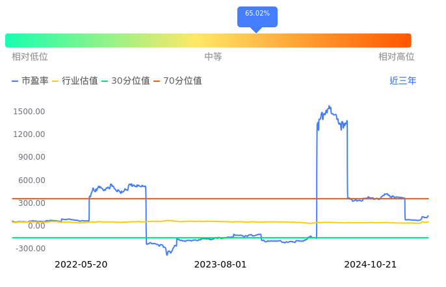Screen dimensions: 446x287
Task: Click the 2022-05-20 date on the x-axis
Action: [x=81, y=264]
